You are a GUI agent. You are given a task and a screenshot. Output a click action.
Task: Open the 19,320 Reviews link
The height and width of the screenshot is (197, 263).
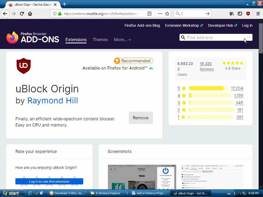tap(207, 66)
